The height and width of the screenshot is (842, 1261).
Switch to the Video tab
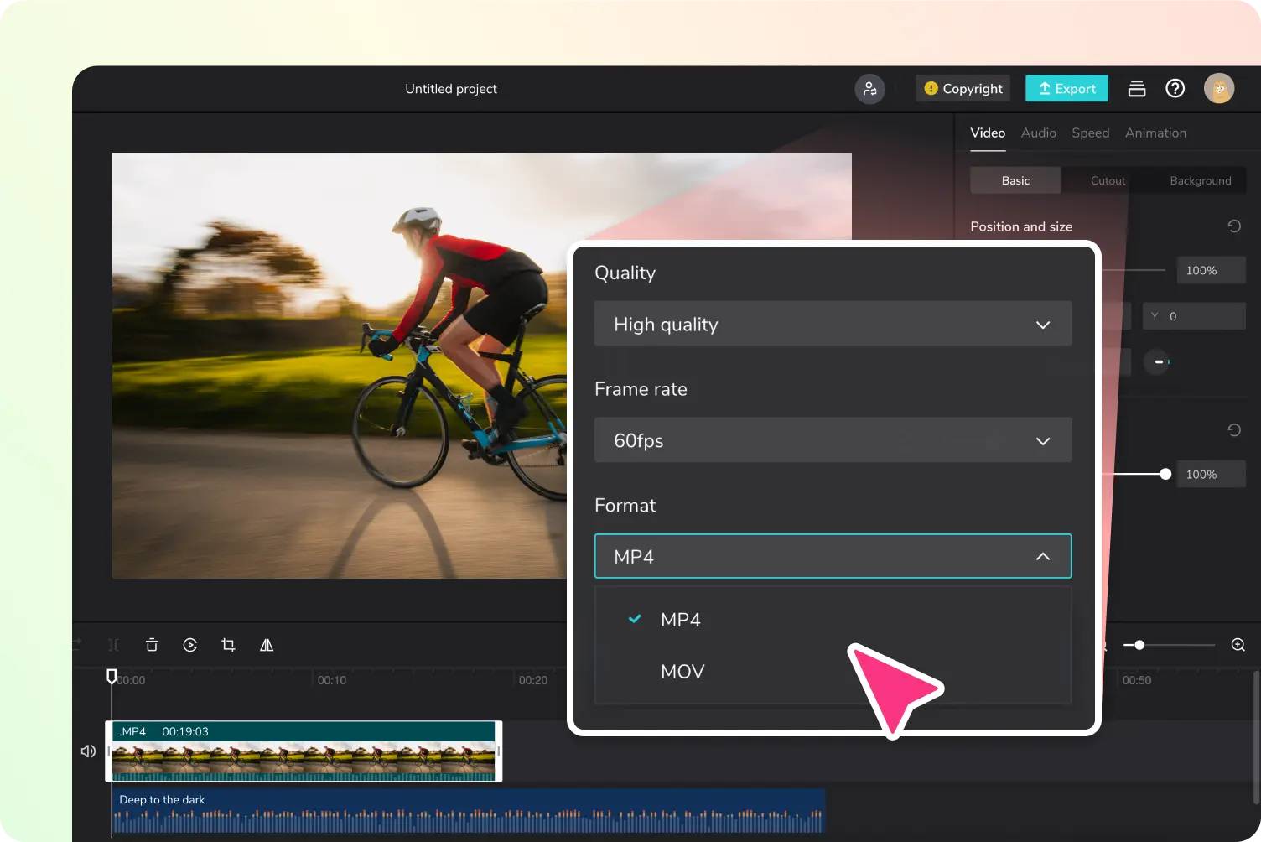(x=988, y=133)
